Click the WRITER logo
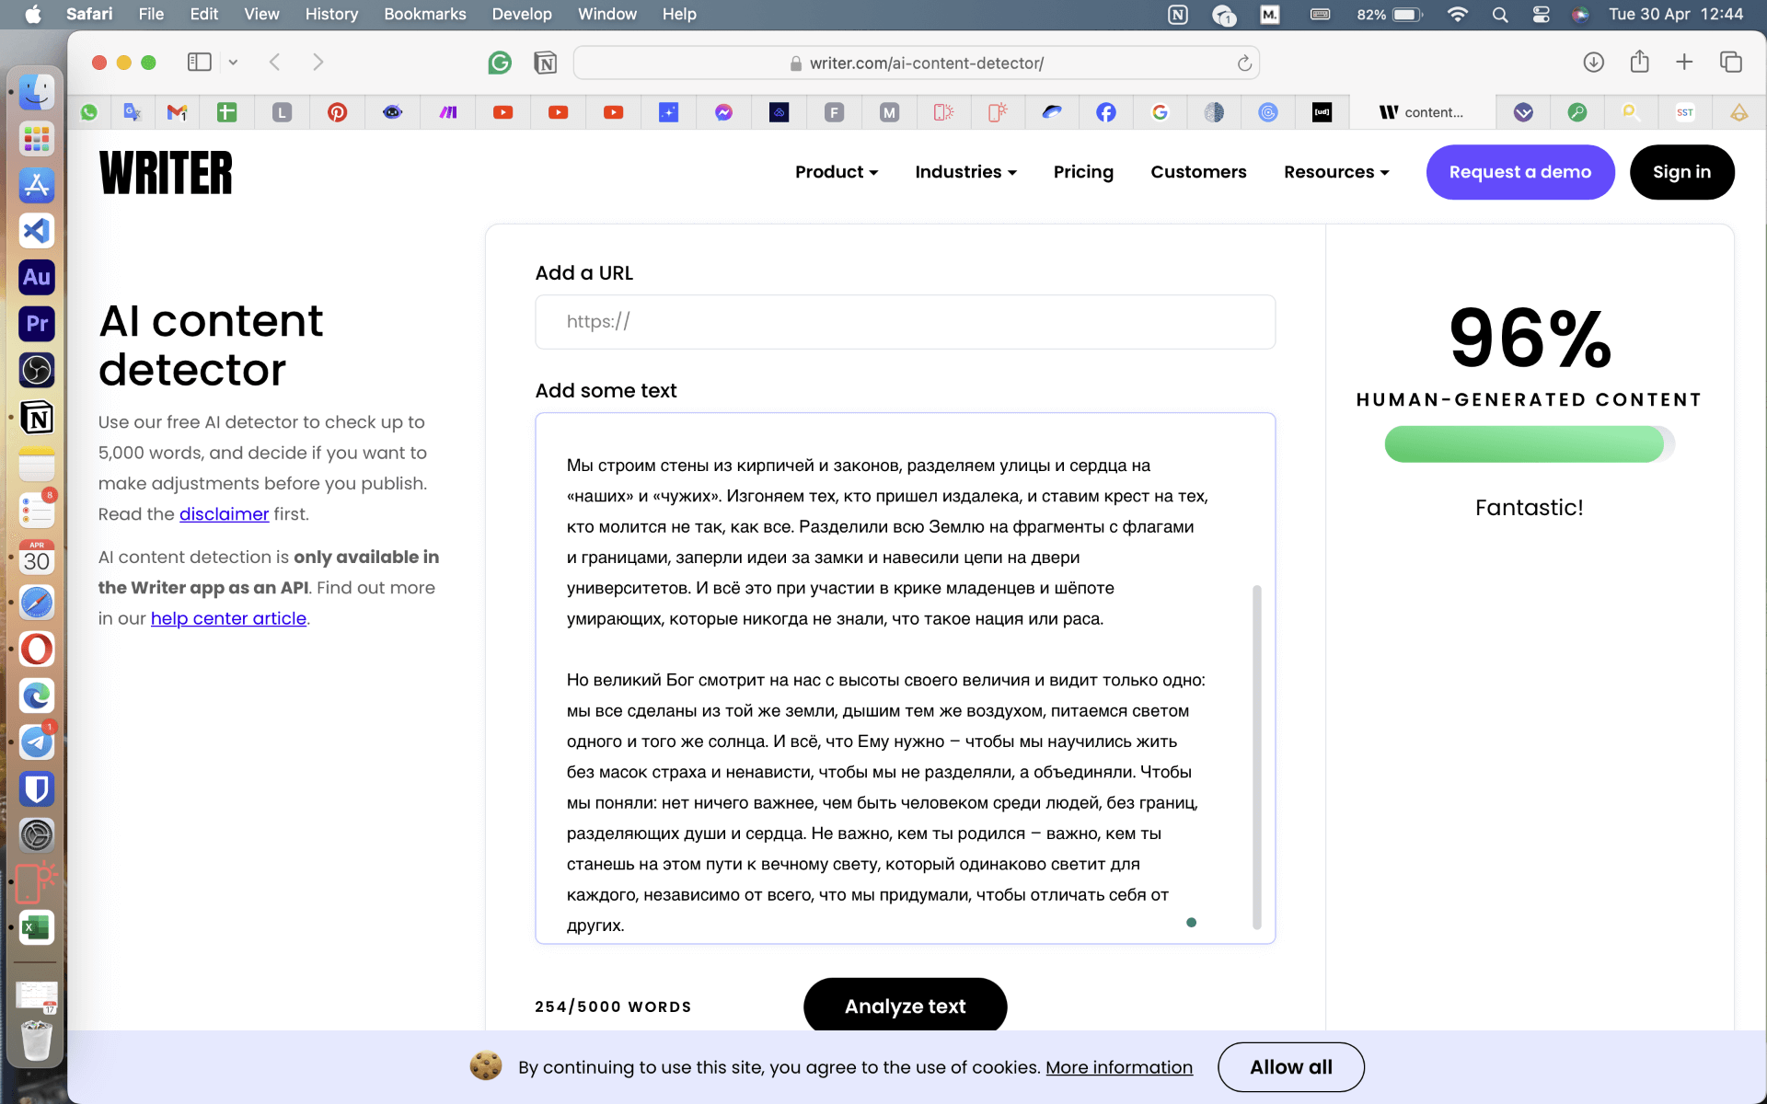Screen dimensions: 1767x1104 166,173
